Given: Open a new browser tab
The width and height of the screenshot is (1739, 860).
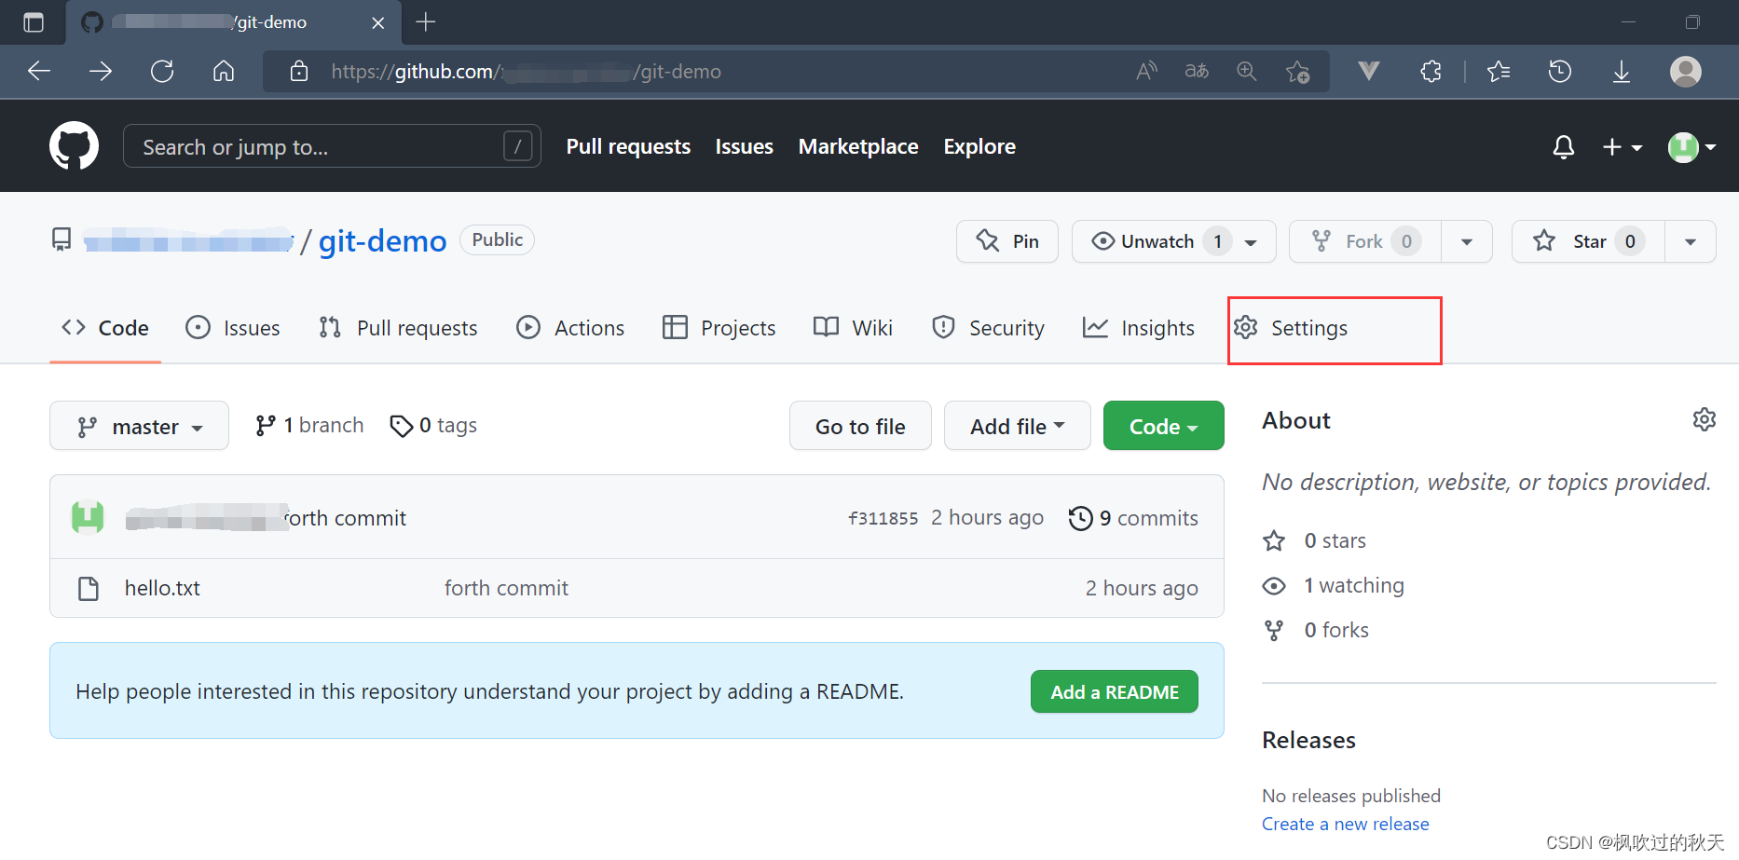Looking at the screenshot, I should (426, 21).
